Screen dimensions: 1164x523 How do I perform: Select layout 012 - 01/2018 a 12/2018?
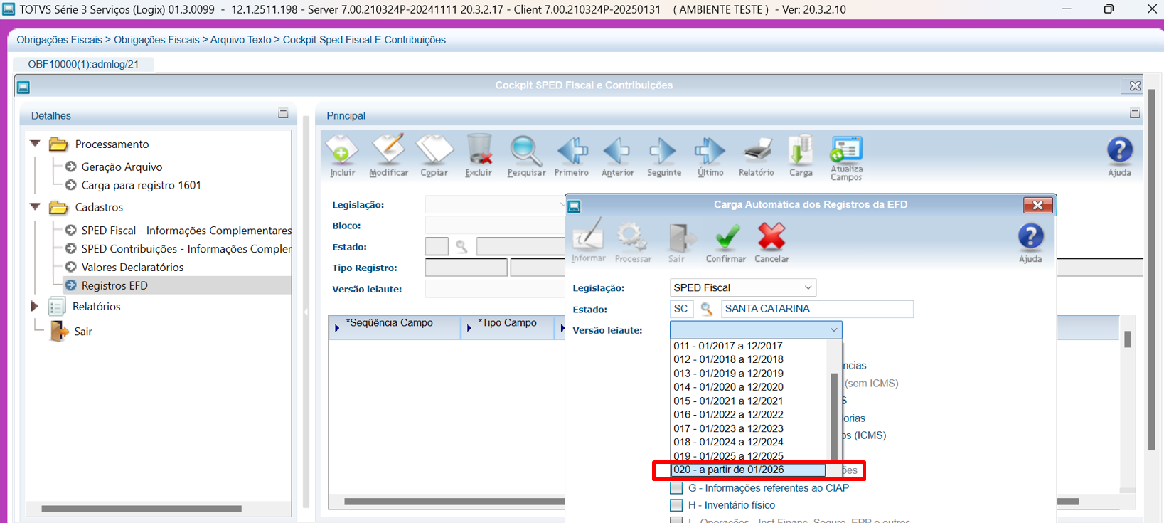[728, 359]
